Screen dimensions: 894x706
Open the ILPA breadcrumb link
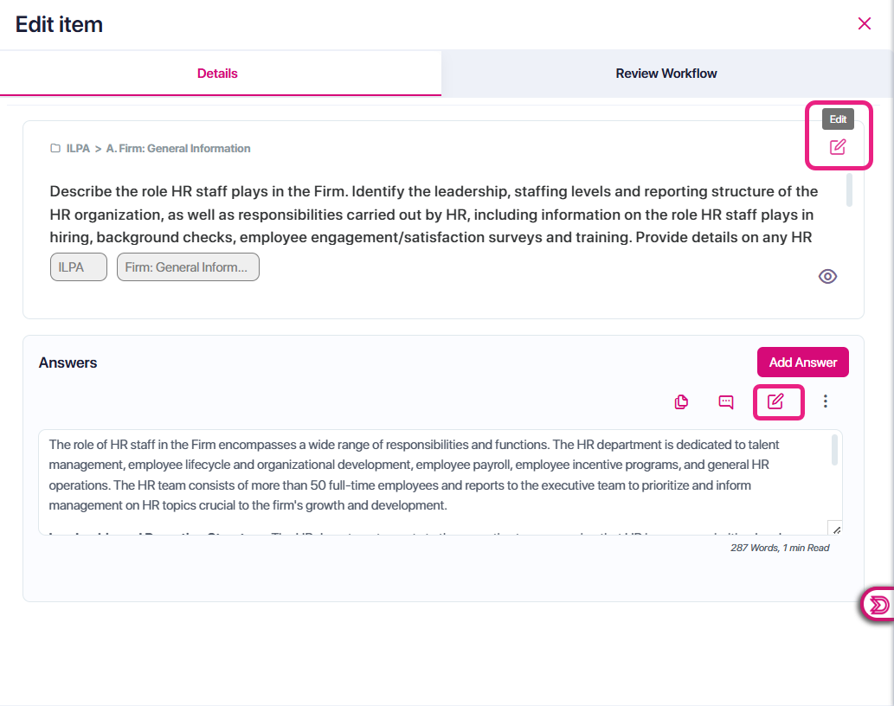[78, 148]
